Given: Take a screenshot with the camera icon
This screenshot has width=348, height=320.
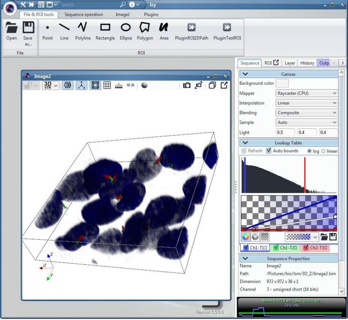Looking at the screenshot, I should (x=186, y=85).
